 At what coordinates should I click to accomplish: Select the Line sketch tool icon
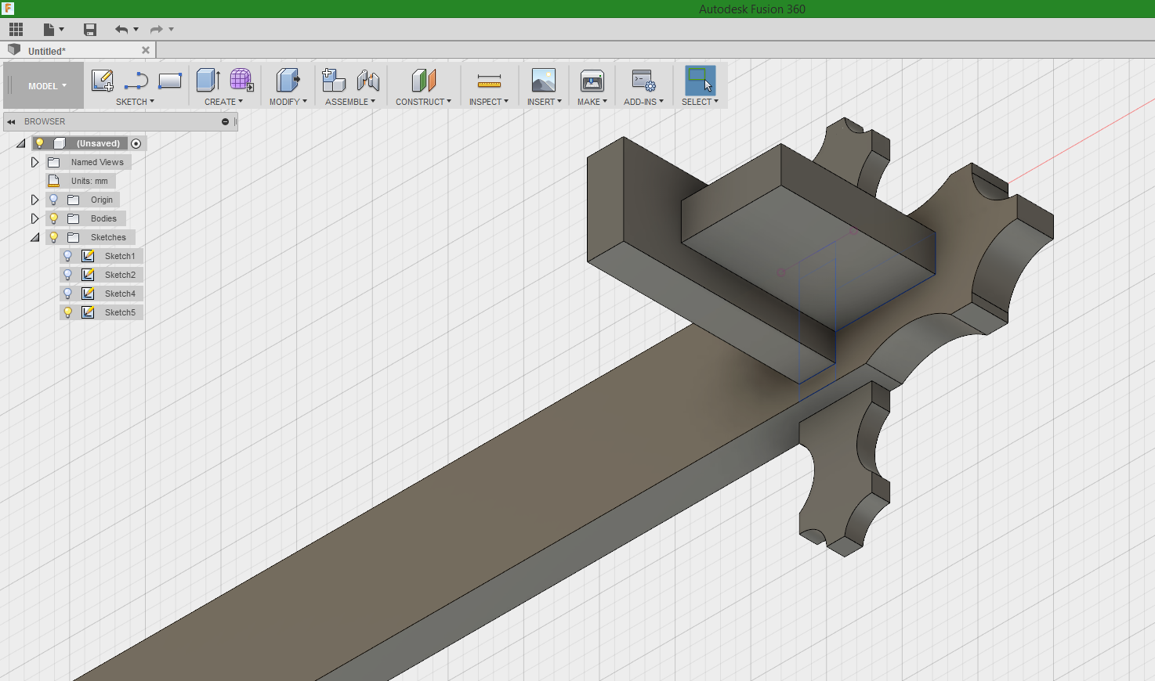point(136,80)
